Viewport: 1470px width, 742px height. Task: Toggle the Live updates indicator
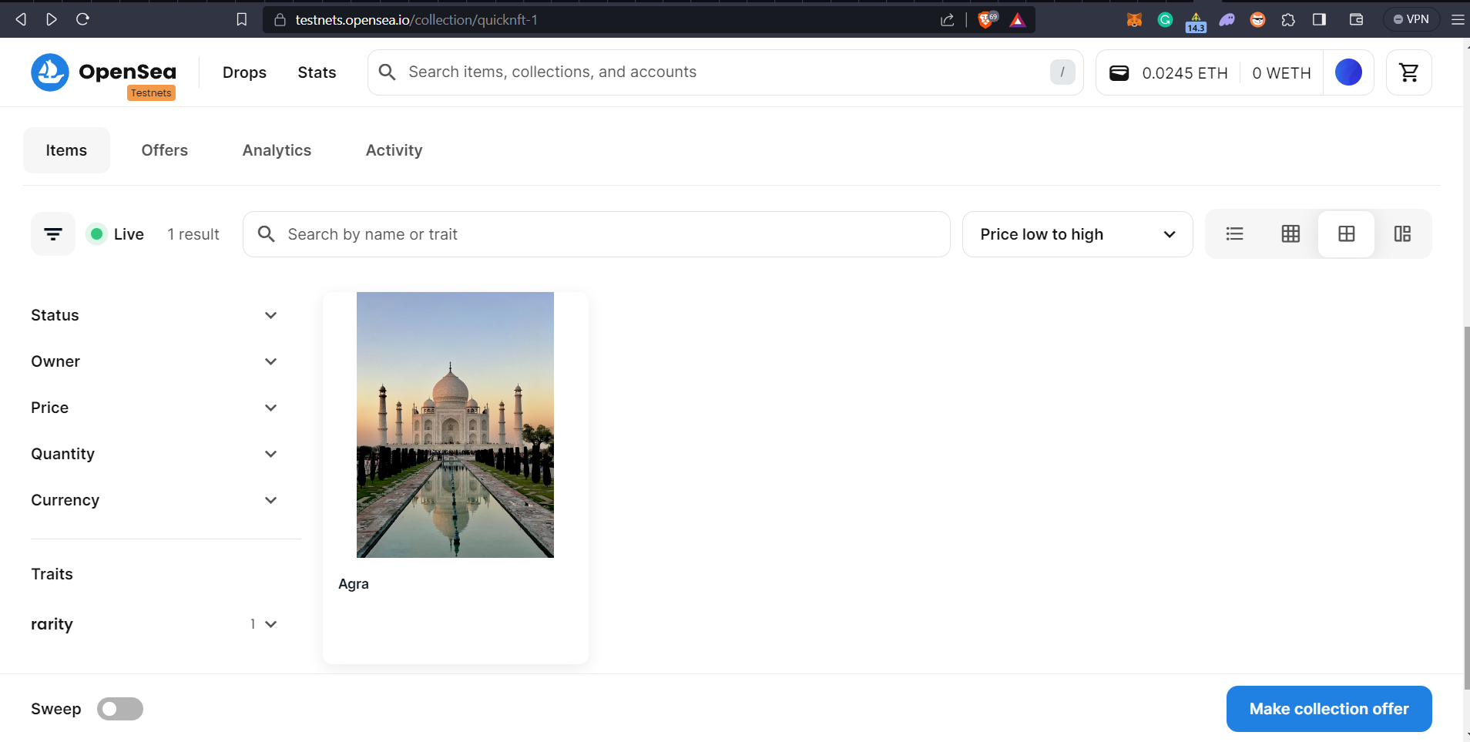tap(116, 234)
